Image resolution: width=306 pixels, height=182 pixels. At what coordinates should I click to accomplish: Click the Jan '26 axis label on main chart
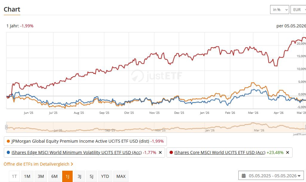[205, 113]
